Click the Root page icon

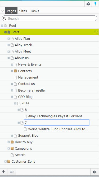point(5,25)
